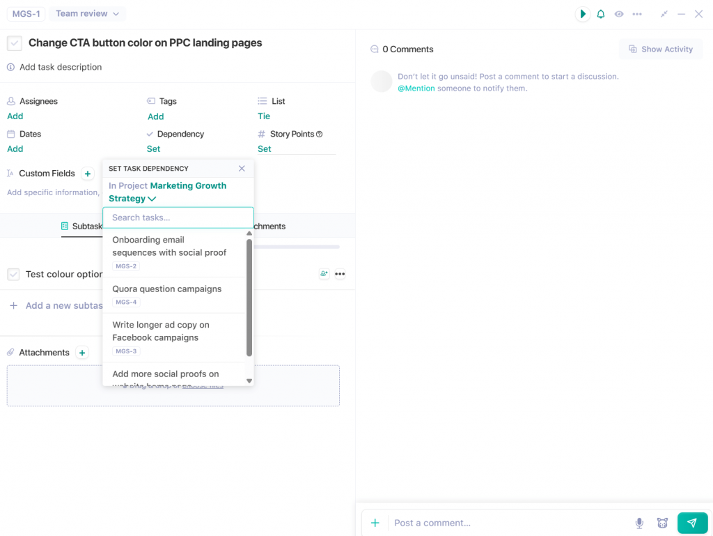Click the dependency list scroll up arrow
Viewport: 713px width, 536px height.
[x=249, y=233]
